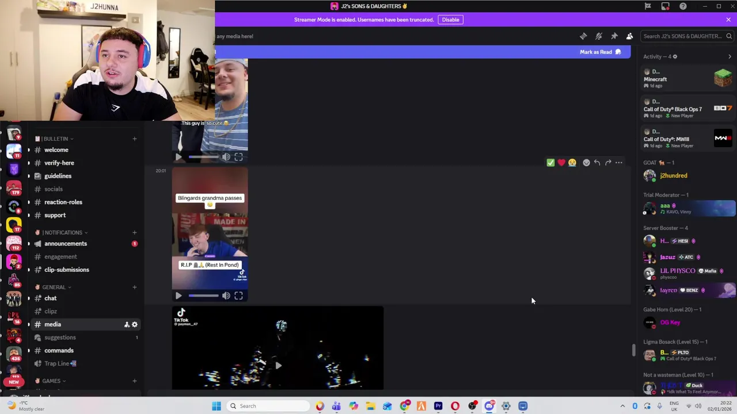Toggle channel notification mute bell icon
This screenshot has height=414, width=737.
[599, 36]
